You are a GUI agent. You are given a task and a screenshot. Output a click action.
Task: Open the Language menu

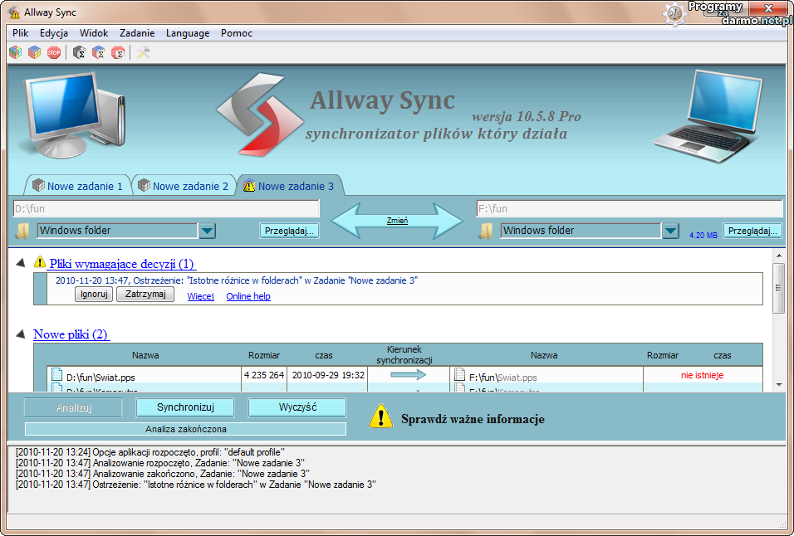[x=188, y=33]
